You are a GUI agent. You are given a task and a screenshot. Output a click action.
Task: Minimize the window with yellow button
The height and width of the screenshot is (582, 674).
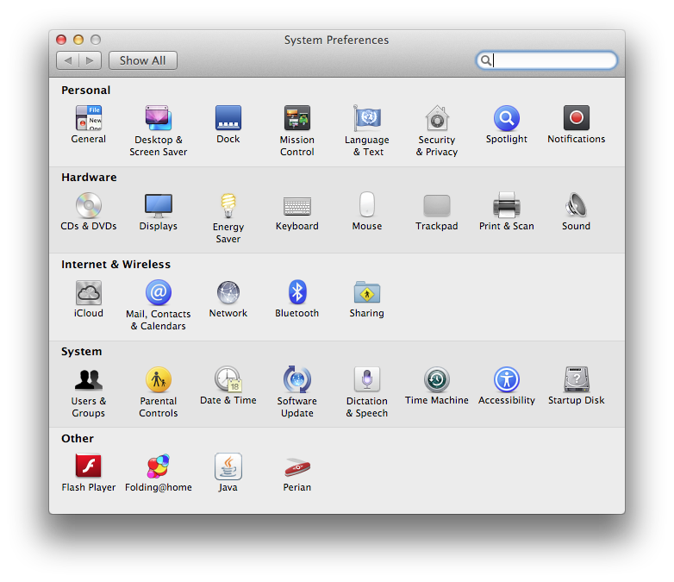pos(78,40)
